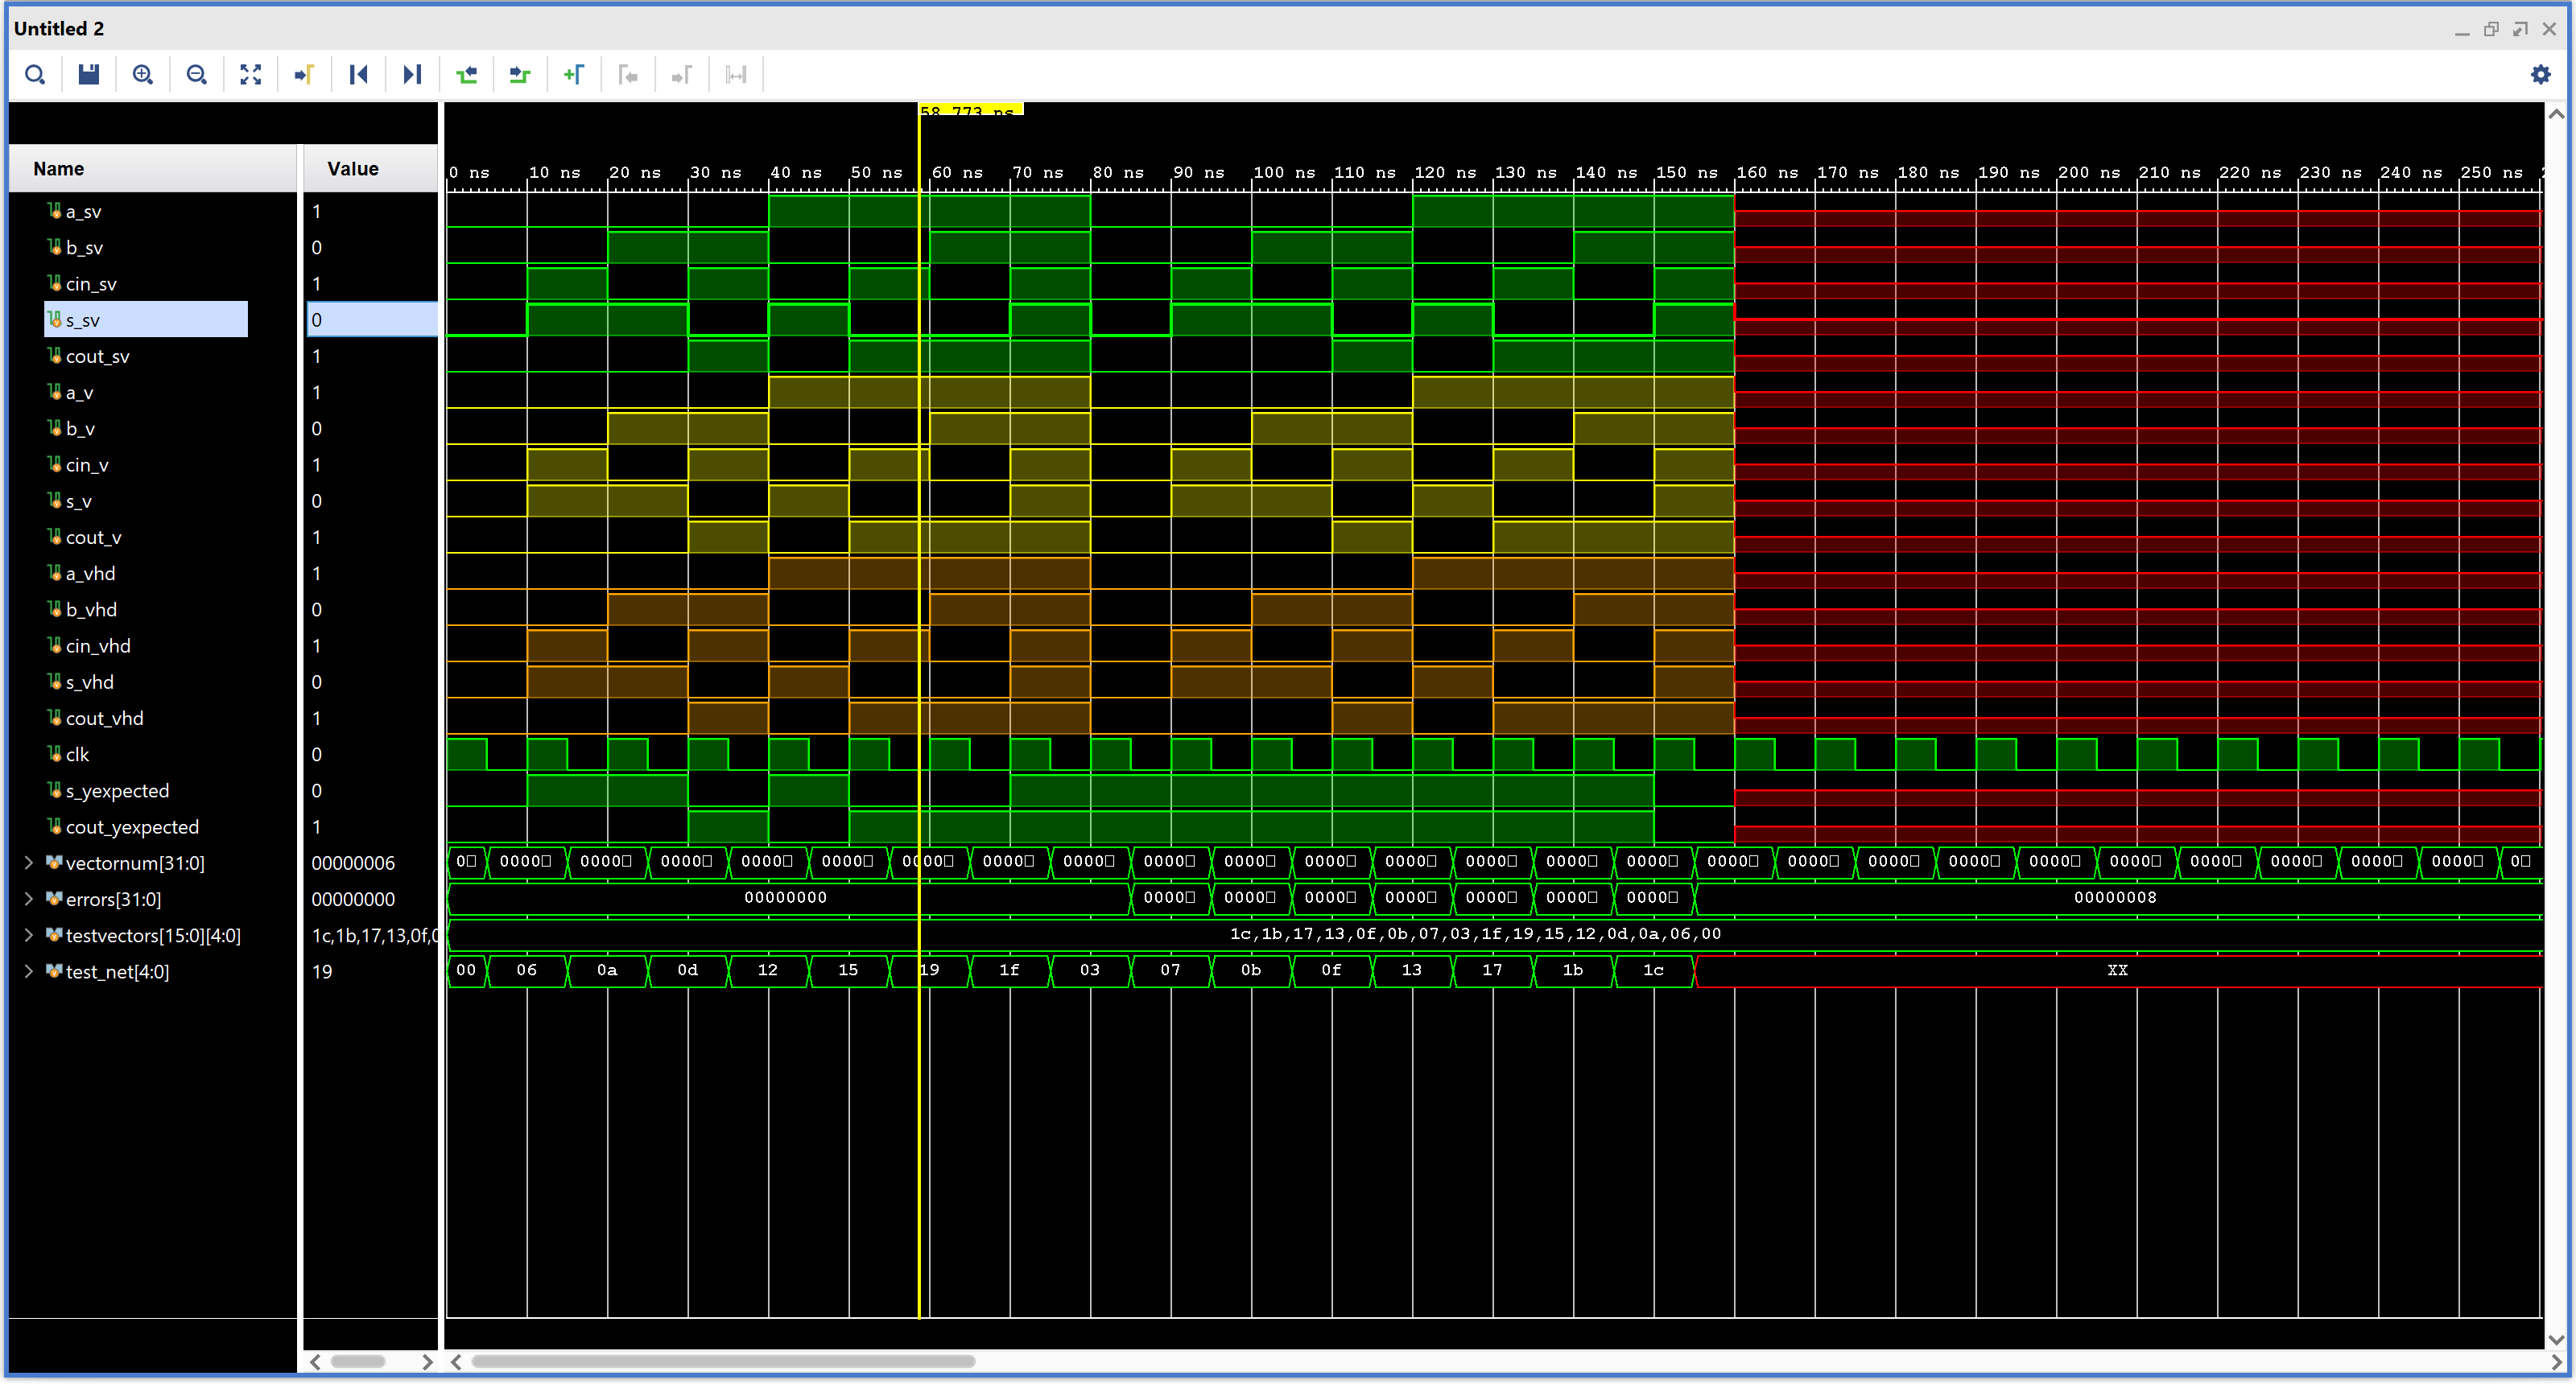The height and width of the screenshot is (1384, 2576).
Task: Click the Zoom Out icon
Action: point(197,75)
